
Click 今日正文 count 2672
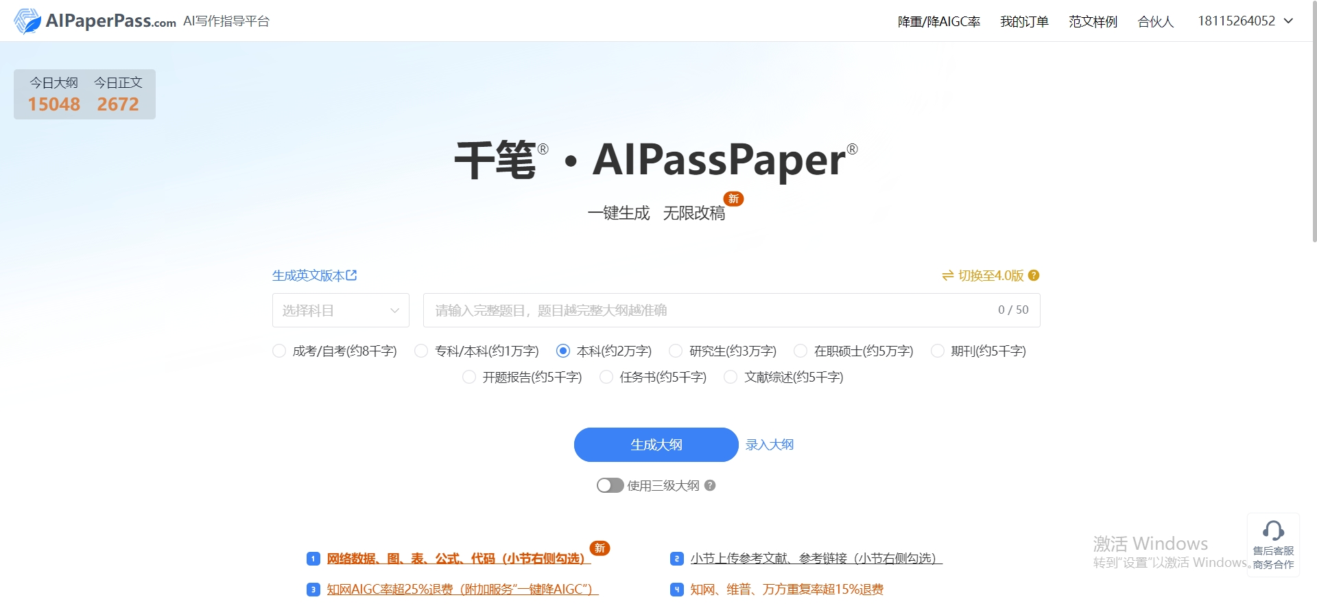pyautogui.click(x=118, y=104)
